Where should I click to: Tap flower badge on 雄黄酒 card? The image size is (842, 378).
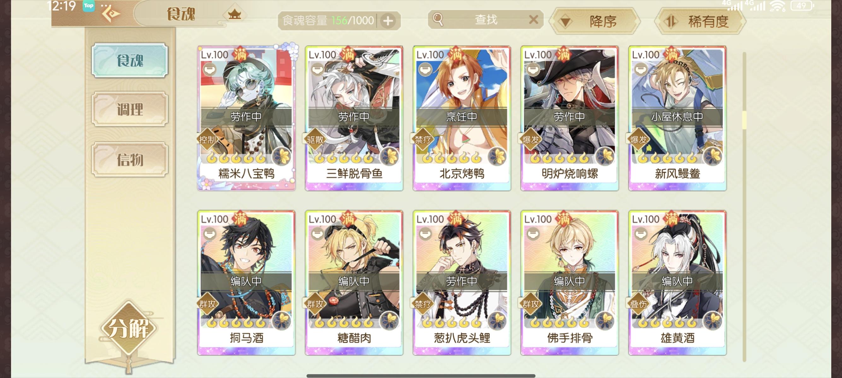coord(713,321)
